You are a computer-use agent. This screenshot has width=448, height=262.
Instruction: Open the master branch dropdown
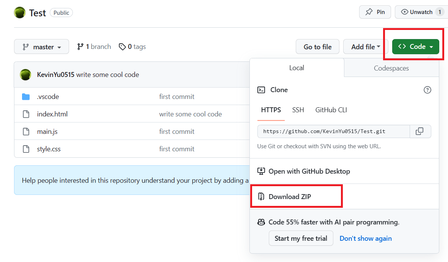tap(41, 47)
